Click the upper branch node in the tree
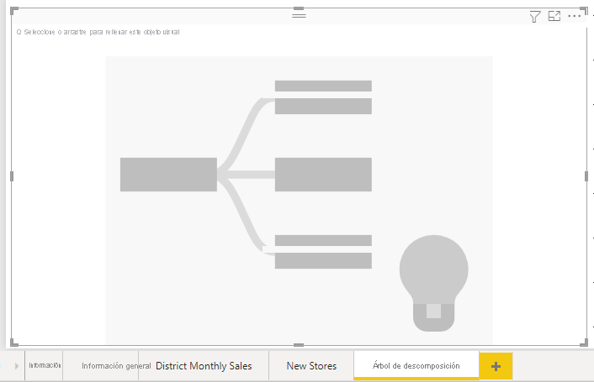 click(x=323, y=97)
